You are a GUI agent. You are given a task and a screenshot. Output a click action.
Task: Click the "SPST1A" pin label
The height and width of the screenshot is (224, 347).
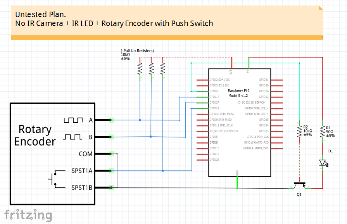(82, 171)
